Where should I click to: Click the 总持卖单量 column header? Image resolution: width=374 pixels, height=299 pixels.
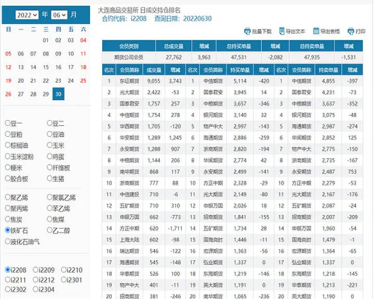312,46
